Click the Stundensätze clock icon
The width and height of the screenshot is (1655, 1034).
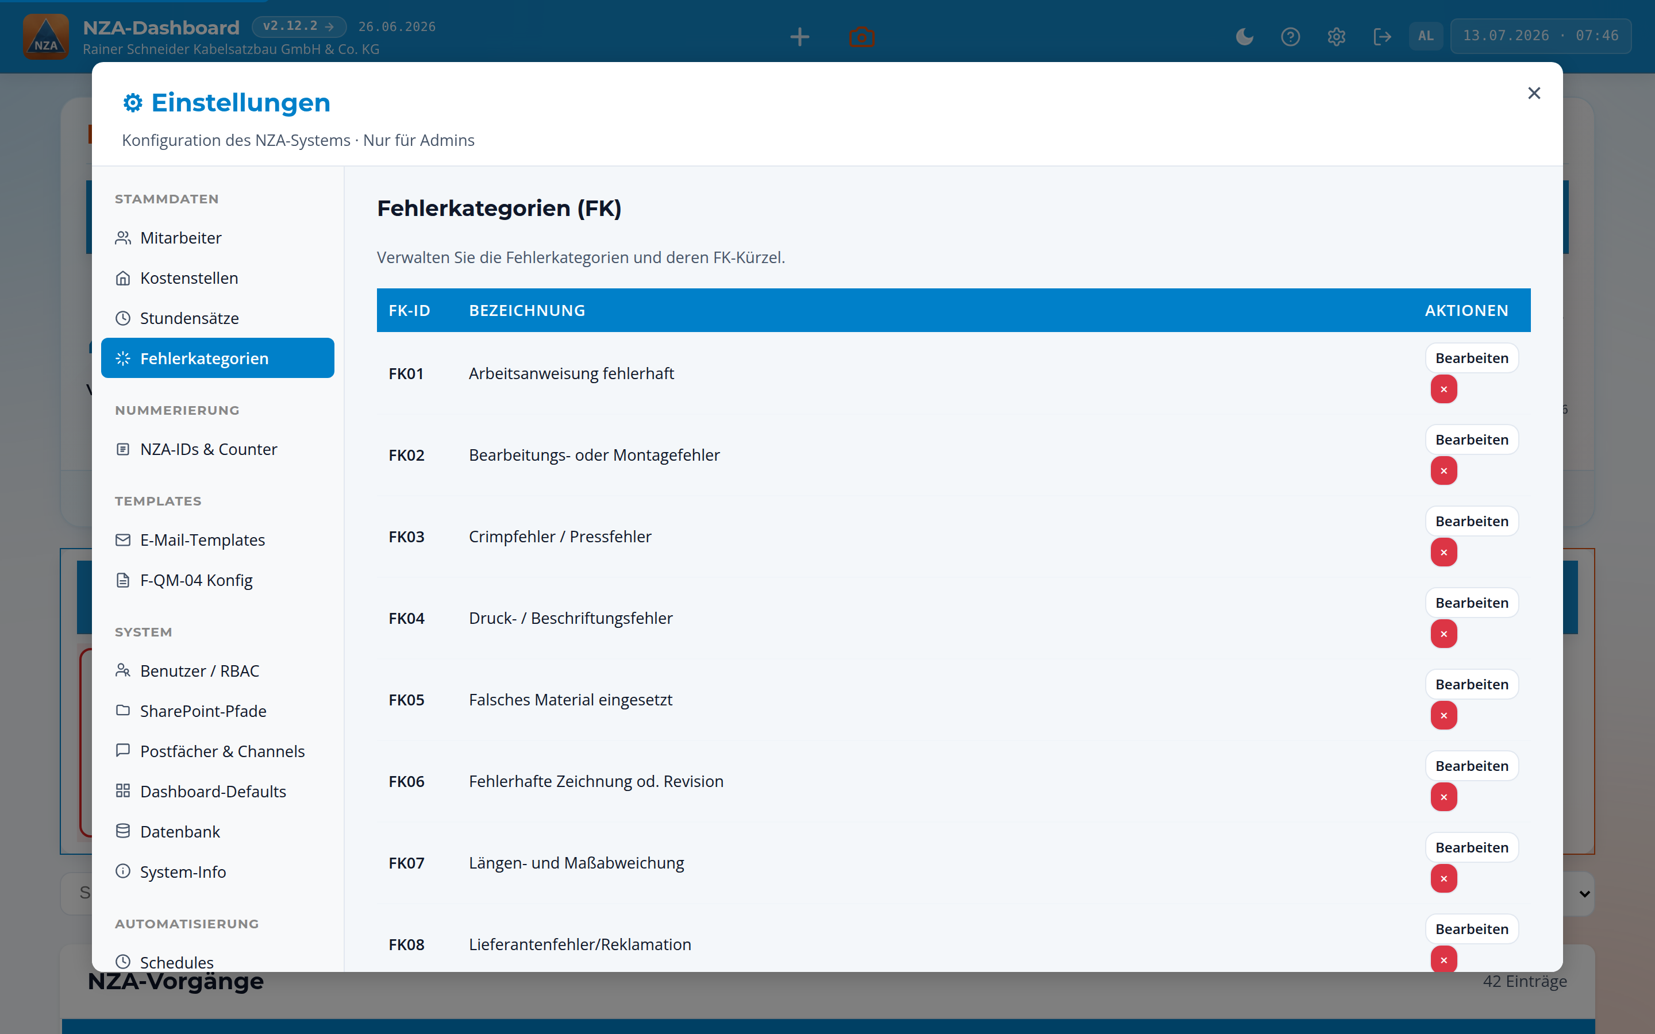click(123, 318)
